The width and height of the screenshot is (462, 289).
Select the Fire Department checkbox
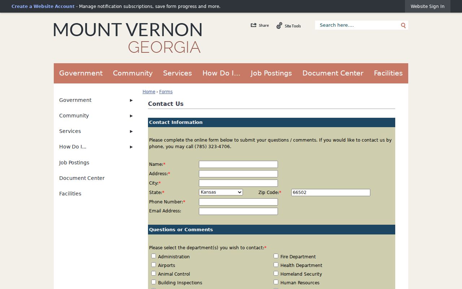pyautogui.click(x=276, y=256)
